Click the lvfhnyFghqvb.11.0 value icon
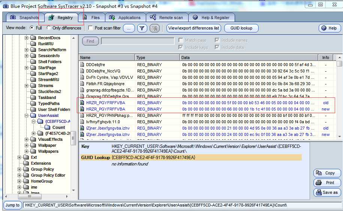The image size is (343, 211). [x=82, y=122]
